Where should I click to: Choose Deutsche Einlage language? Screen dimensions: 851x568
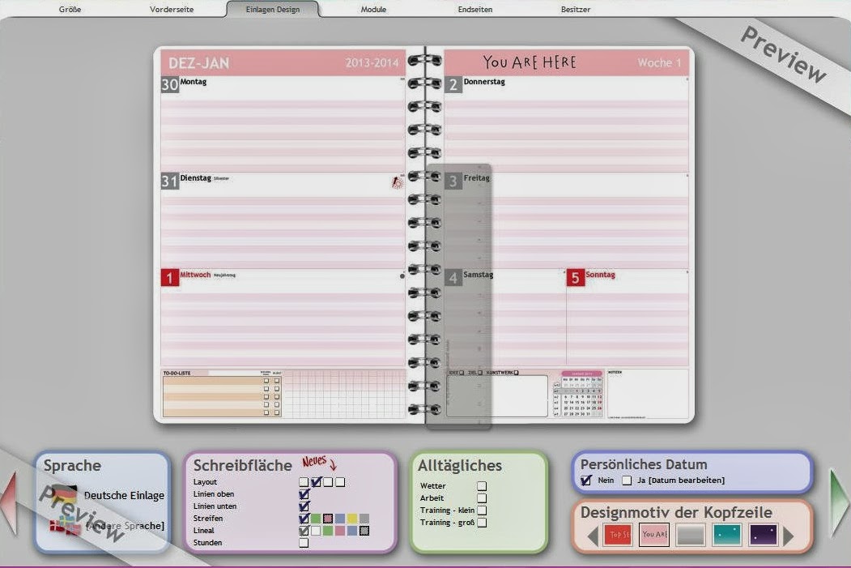click(x=124, y=495)
